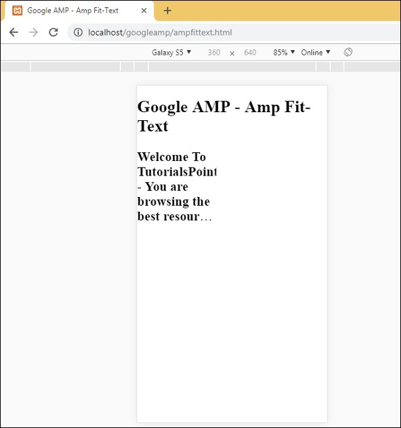The image size is (401, 428).
Task: Click the forward navigation arrow
Action: tap(33, 32)
